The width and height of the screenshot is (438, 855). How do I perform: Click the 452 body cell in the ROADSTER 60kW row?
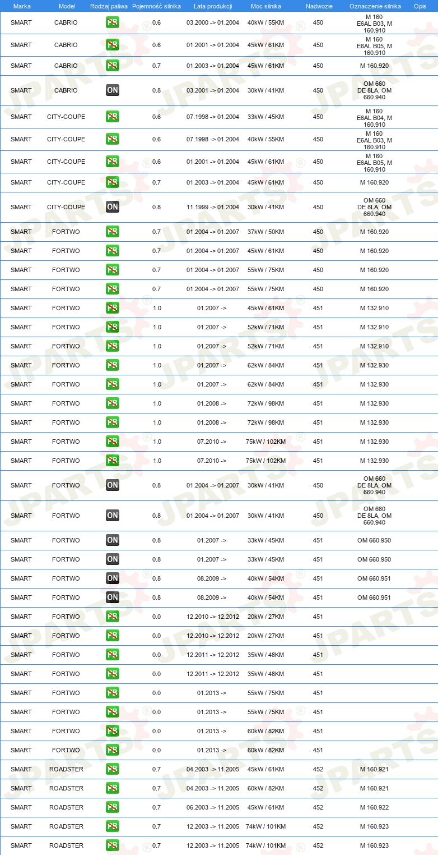318,788
